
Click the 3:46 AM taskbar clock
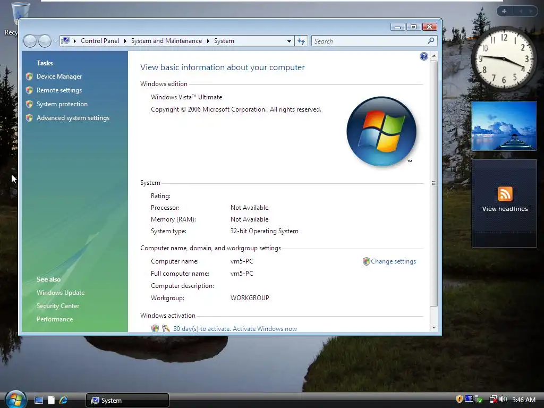pyautogui.click(x=523, y=399)
